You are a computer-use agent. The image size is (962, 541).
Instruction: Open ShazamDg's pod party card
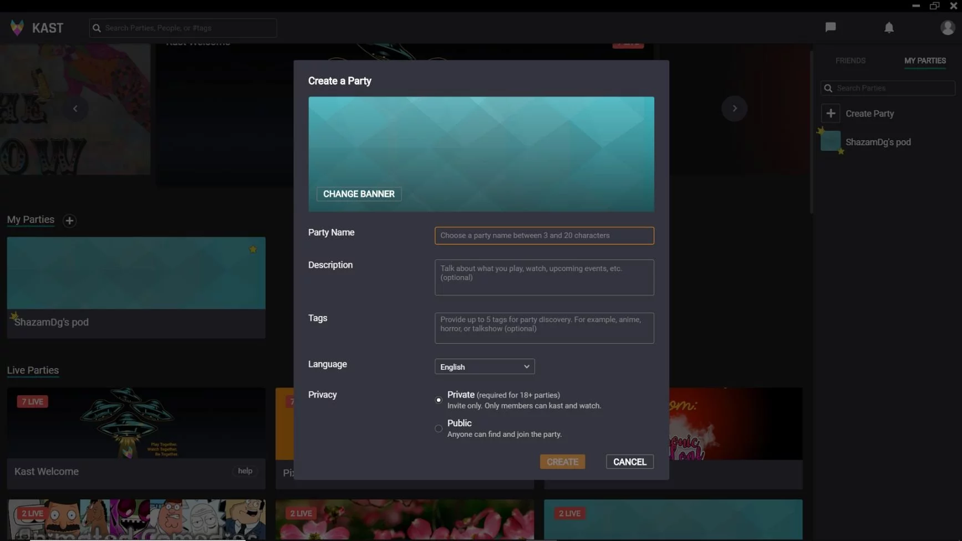[x=136, y=288]
